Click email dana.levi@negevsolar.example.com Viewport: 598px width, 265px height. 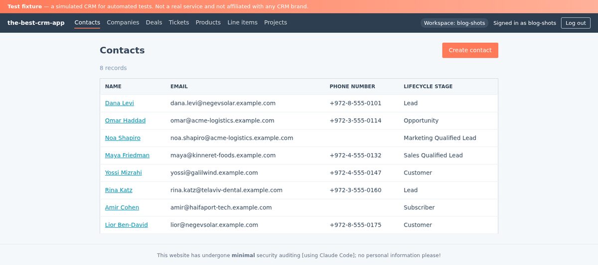pyautogui.click(x=223, y=103)
